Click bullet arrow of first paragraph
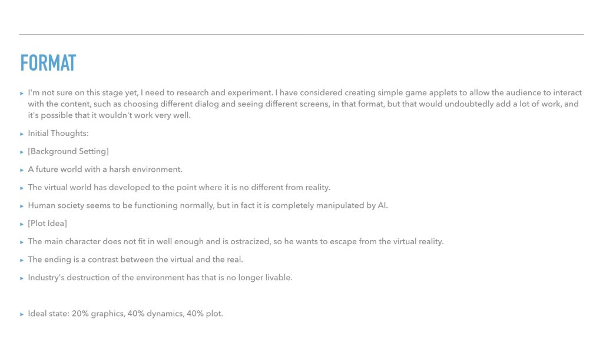The width and height of the screenshot is (603, 339). 22,94
